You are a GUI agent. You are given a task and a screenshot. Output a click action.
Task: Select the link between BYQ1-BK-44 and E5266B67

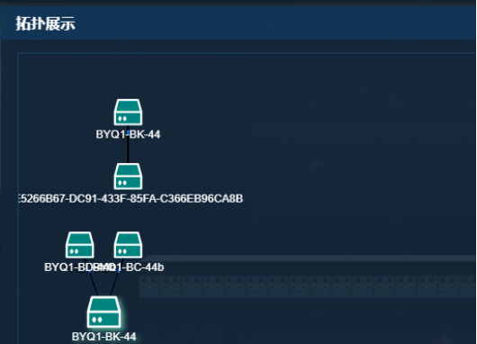point(128,150)
